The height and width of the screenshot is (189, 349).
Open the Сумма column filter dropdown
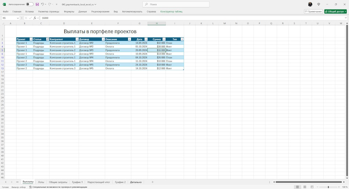pos(164,39)
